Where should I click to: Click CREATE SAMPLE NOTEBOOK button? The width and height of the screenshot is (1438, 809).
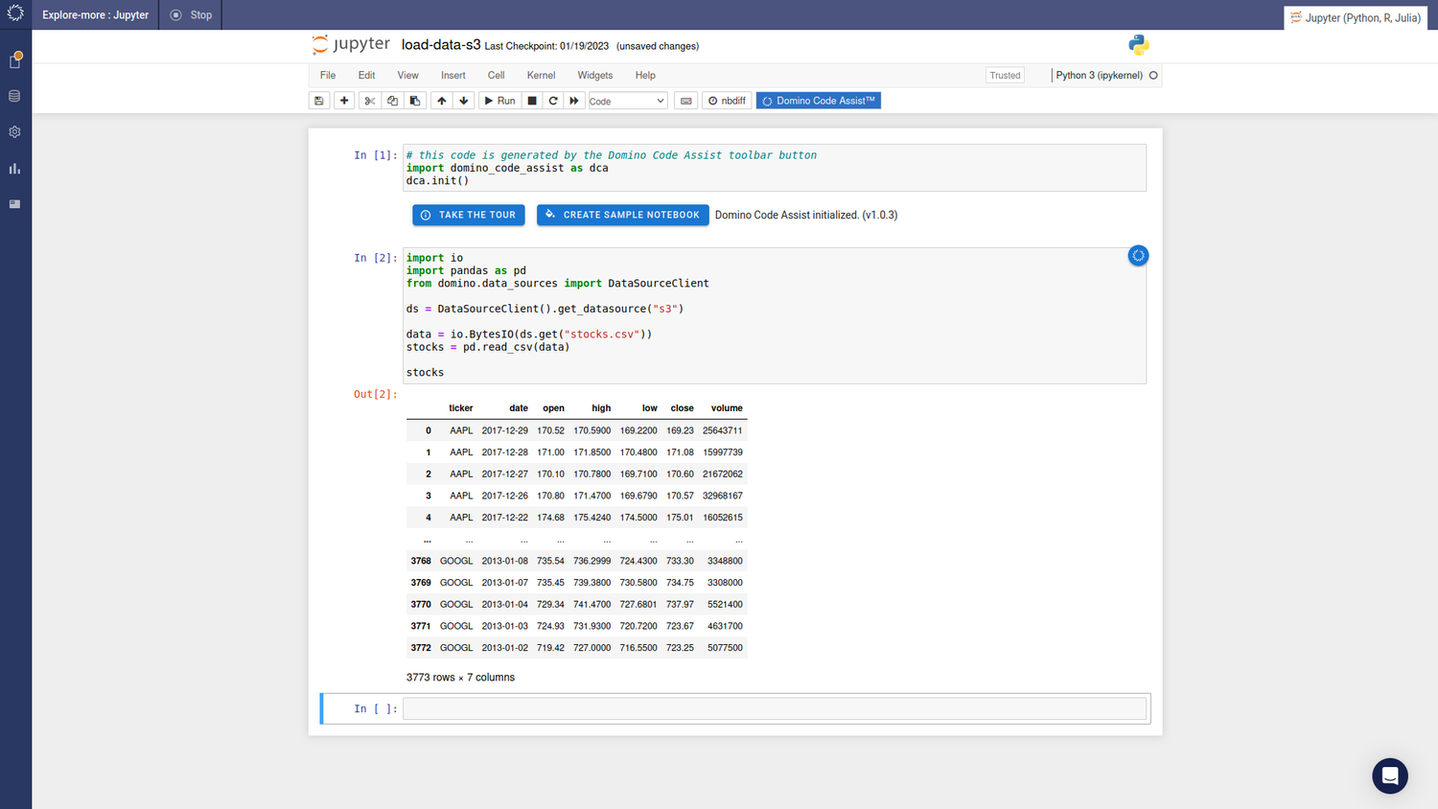[622, 215]
